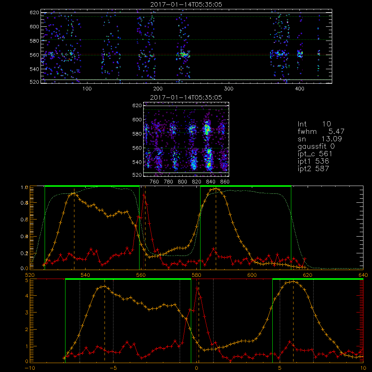Click the x-axis label 760 of middle image

click(154, 182)
